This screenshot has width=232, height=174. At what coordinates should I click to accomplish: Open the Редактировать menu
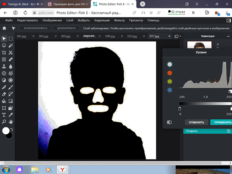click(x=28, y=21)
